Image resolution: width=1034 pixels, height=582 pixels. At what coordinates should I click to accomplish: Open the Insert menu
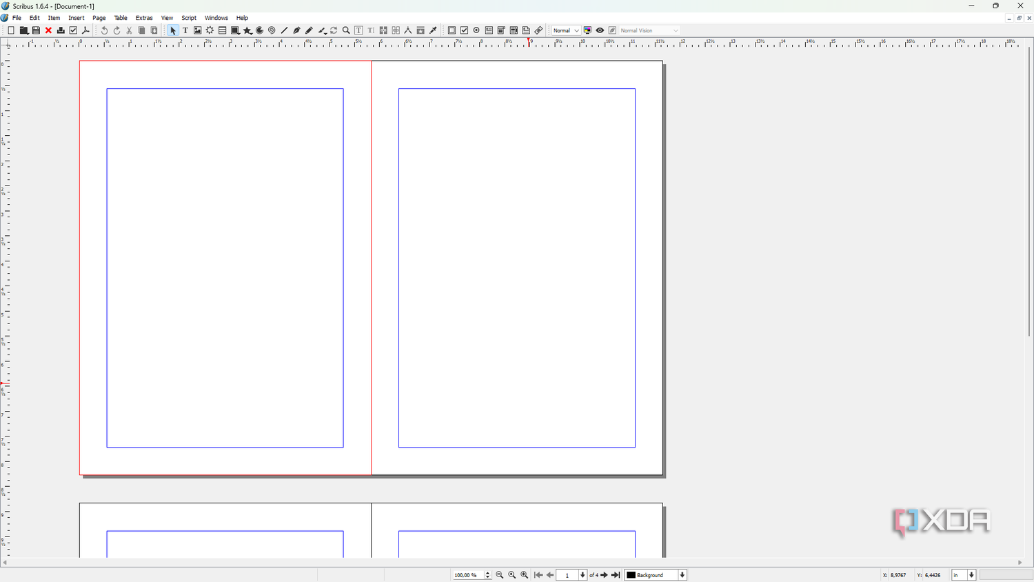coord(77,18)
